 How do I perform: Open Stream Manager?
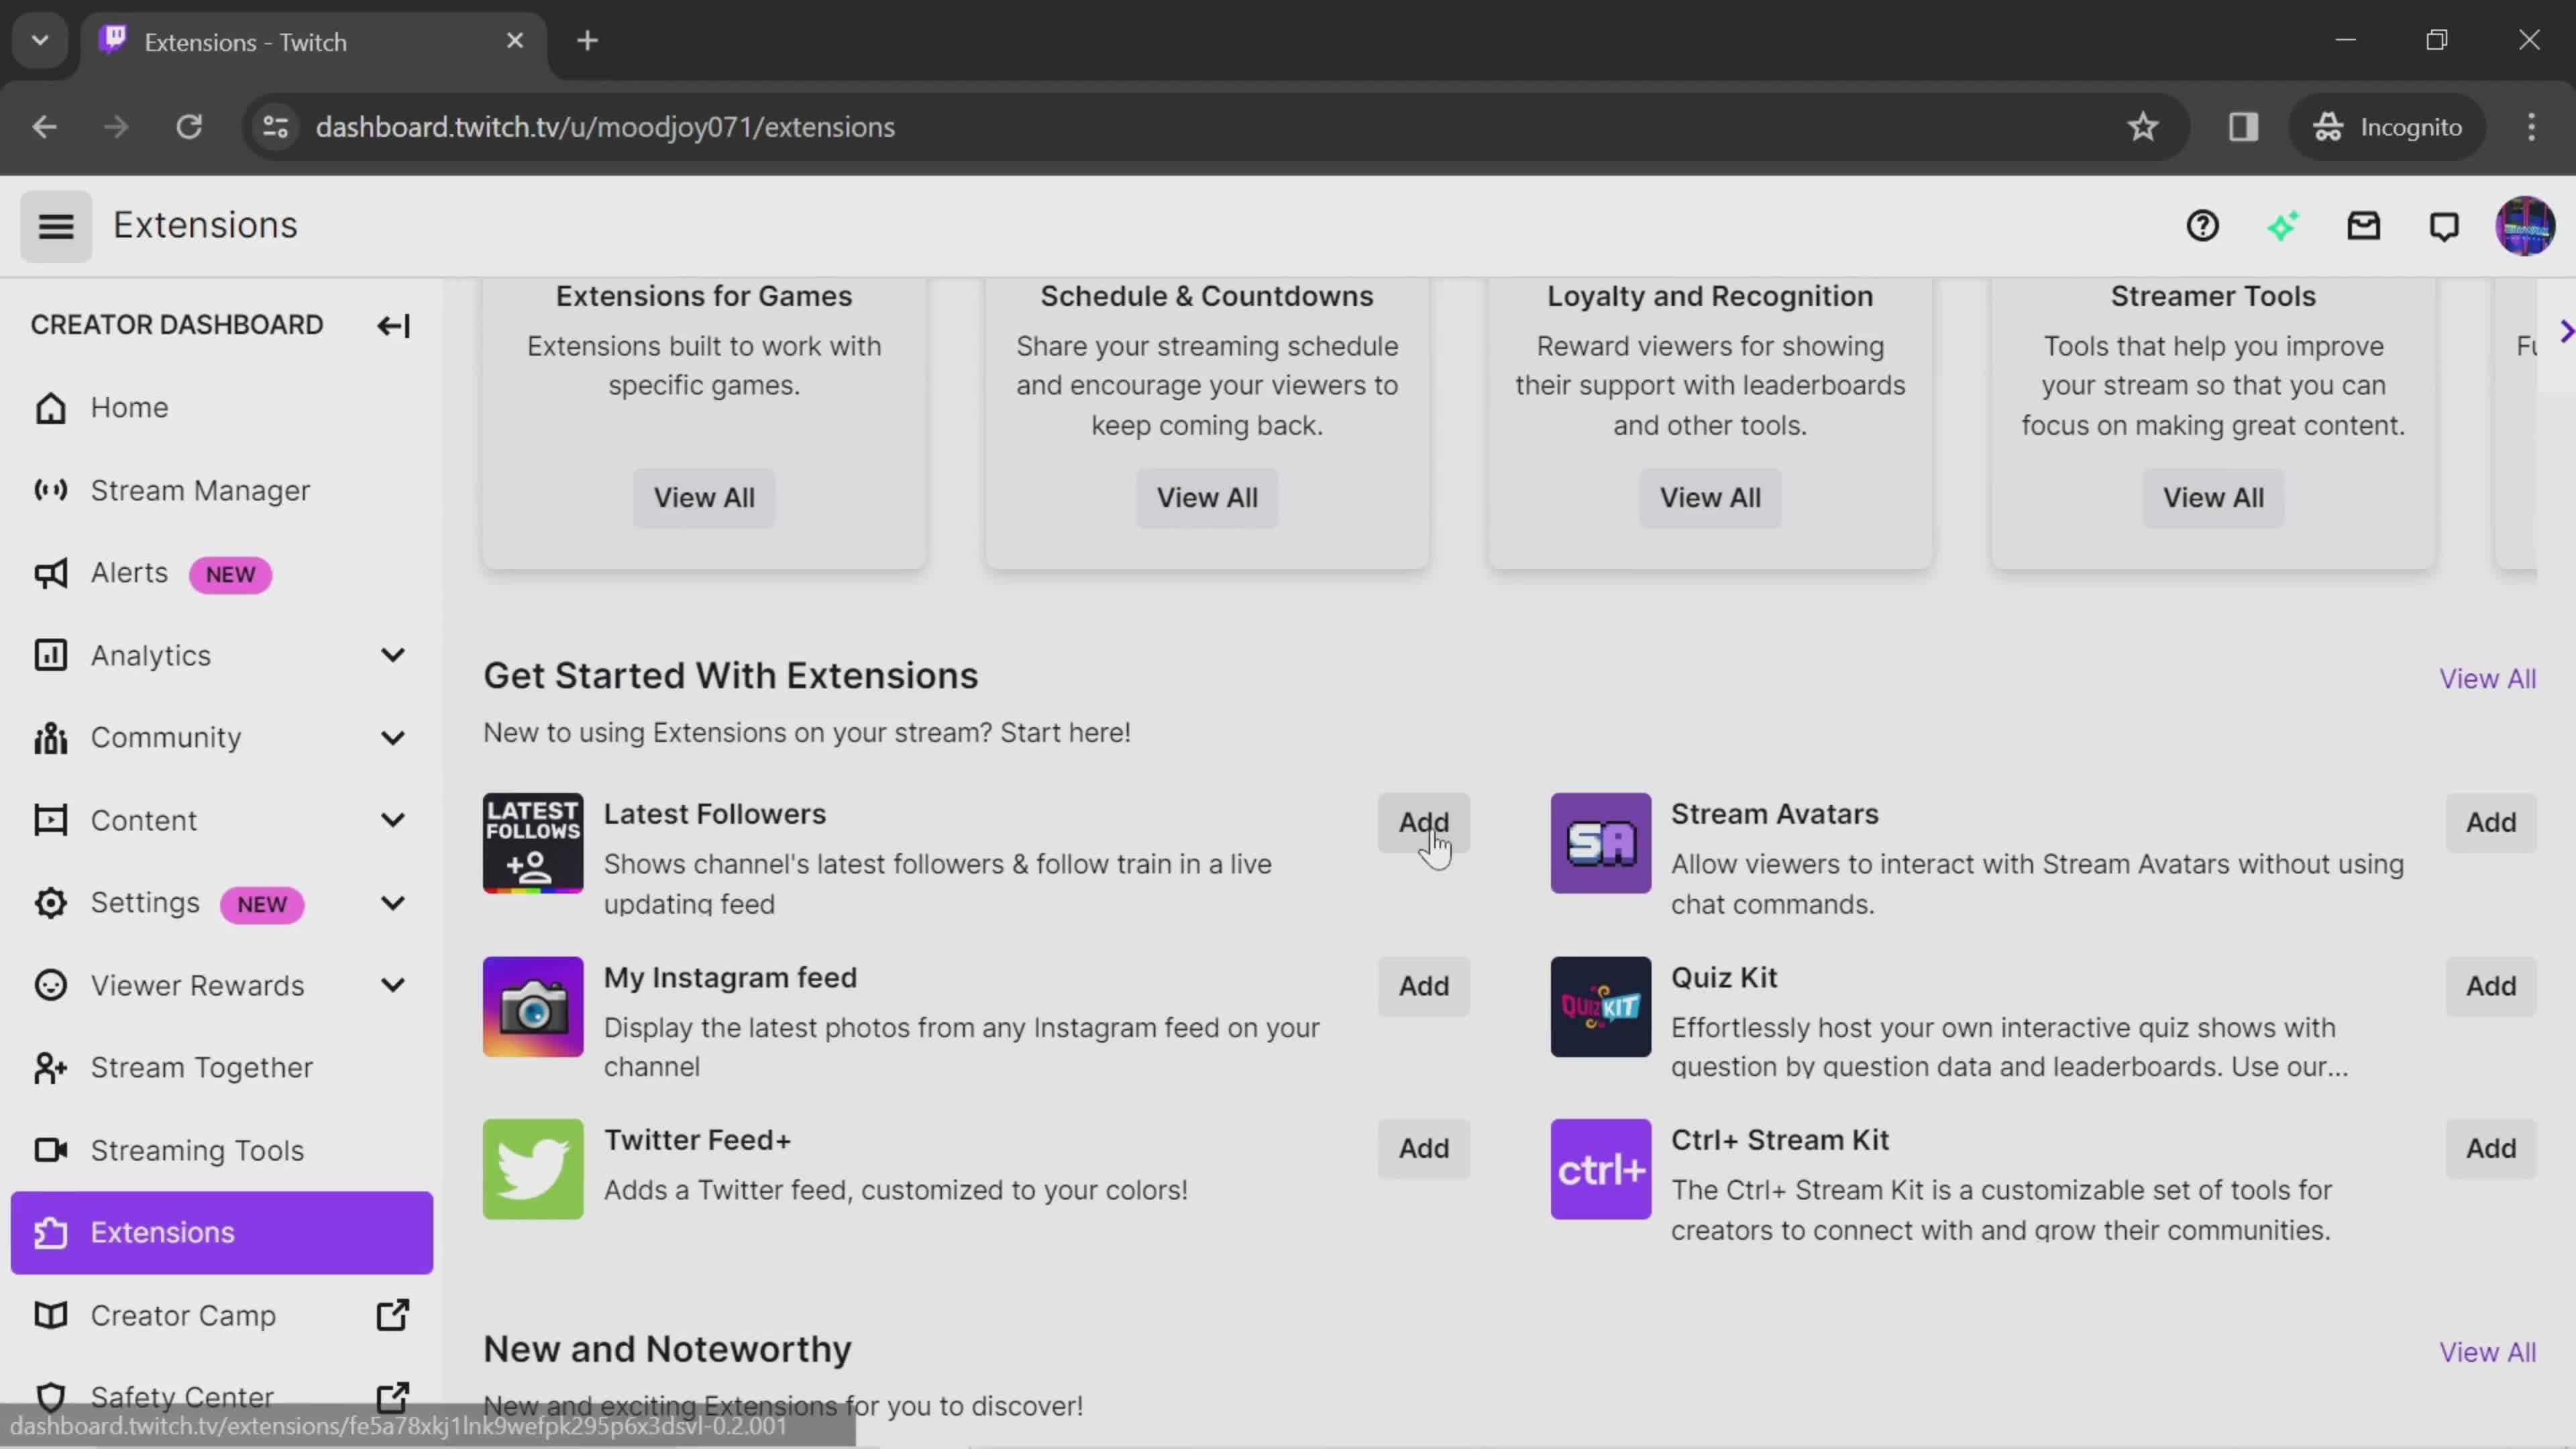point(222,490)
